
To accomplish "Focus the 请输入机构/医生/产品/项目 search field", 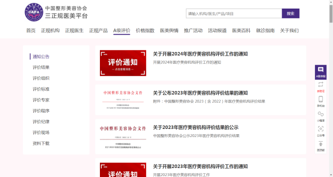I will tap(234, 13).
